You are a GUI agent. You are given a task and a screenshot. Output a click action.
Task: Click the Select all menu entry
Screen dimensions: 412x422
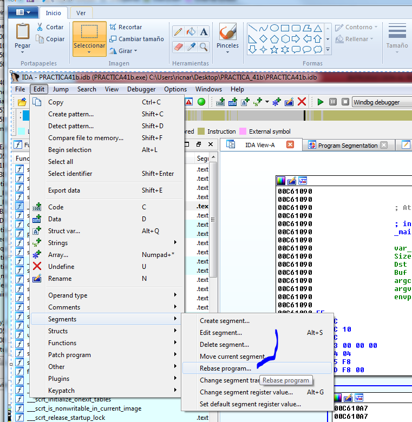tap(61, 162)
